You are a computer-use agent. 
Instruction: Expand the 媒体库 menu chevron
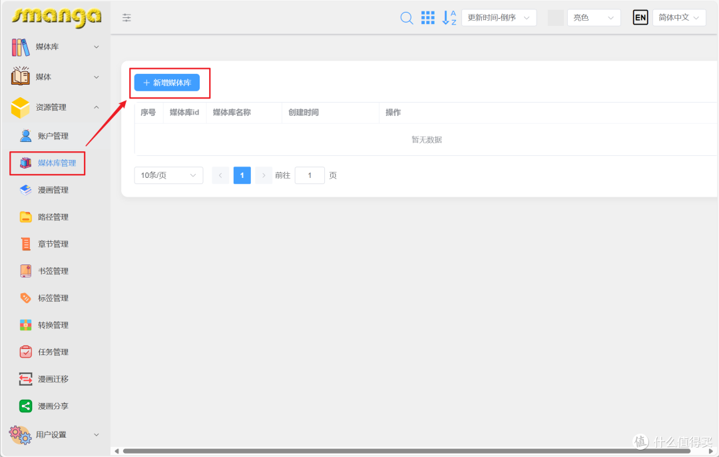tap(97, 47)
